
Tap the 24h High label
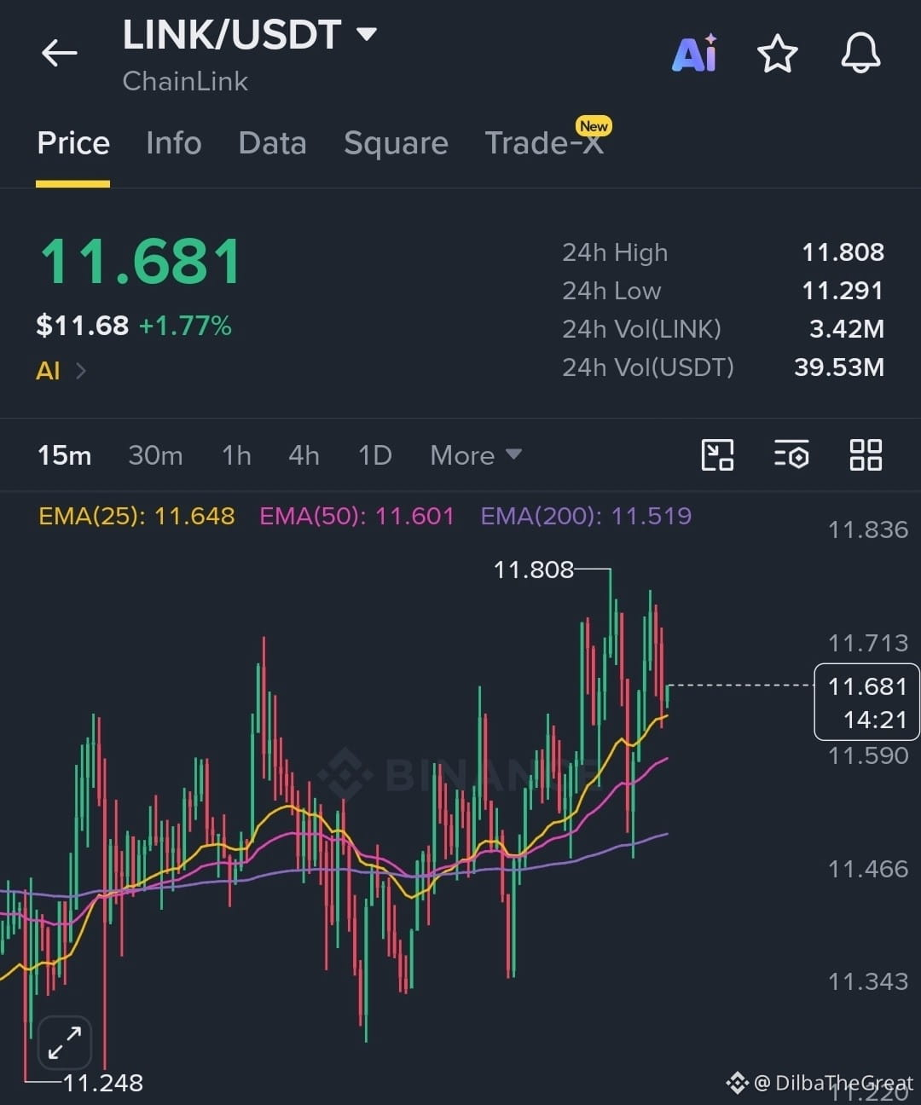(615, 253)
